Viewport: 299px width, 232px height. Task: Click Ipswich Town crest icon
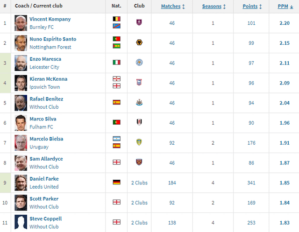click(x=139, y=83)
